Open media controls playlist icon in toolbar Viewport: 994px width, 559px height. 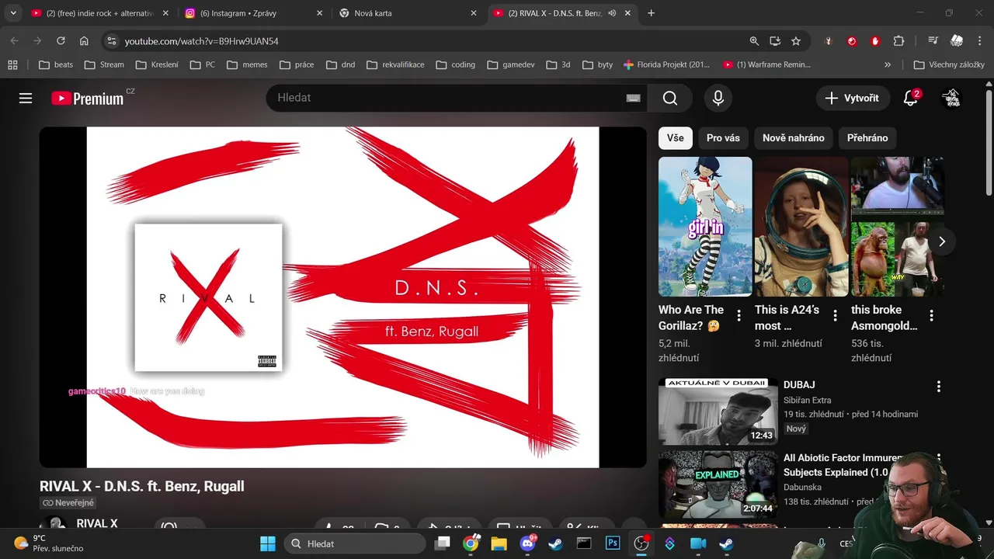pyautogui.click(x=933, y=41)
